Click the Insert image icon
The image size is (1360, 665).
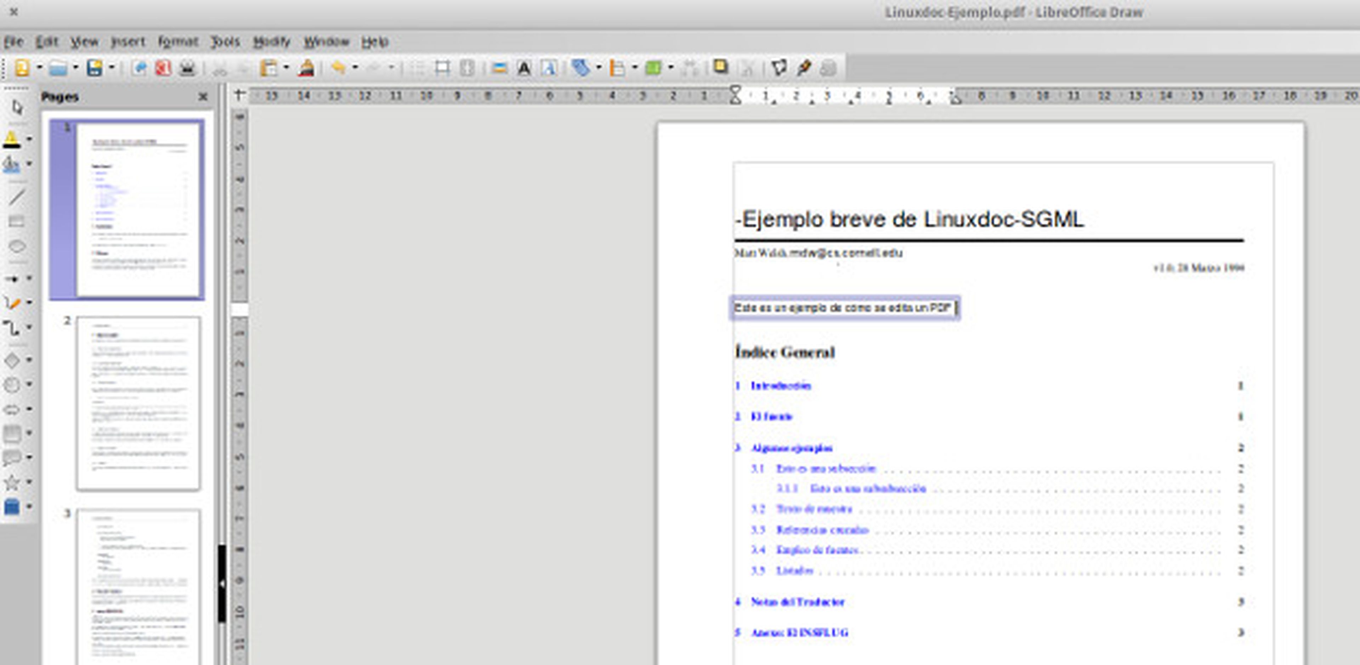coord(499,68)
